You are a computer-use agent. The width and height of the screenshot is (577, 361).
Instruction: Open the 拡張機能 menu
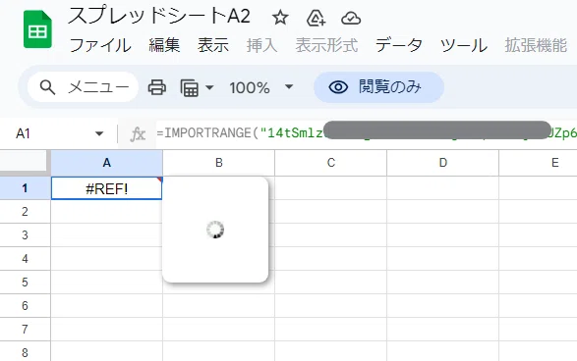pyautogui.click(x=536, y=45)
